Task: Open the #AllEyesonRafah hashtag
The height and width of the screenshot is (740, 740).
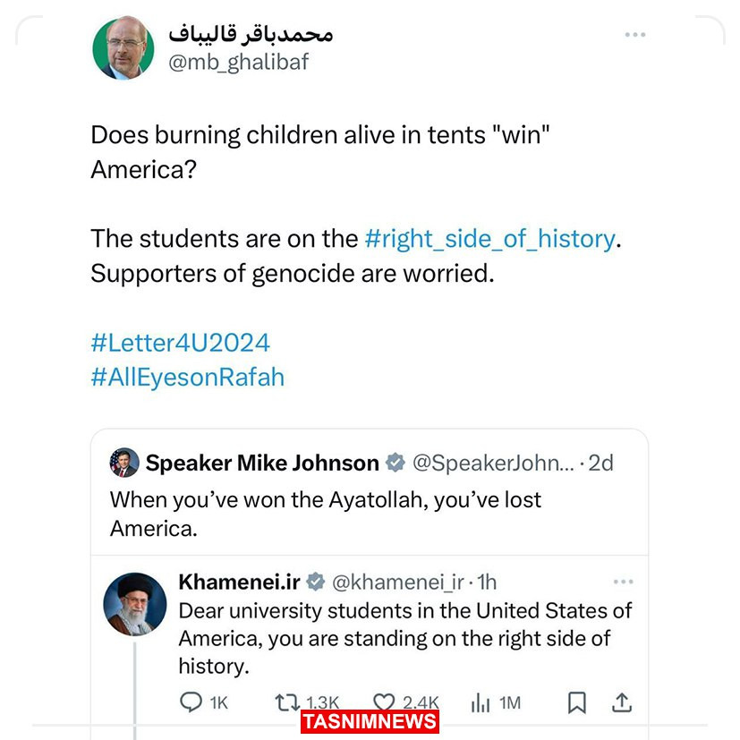Action: click(x=187, y=377)
